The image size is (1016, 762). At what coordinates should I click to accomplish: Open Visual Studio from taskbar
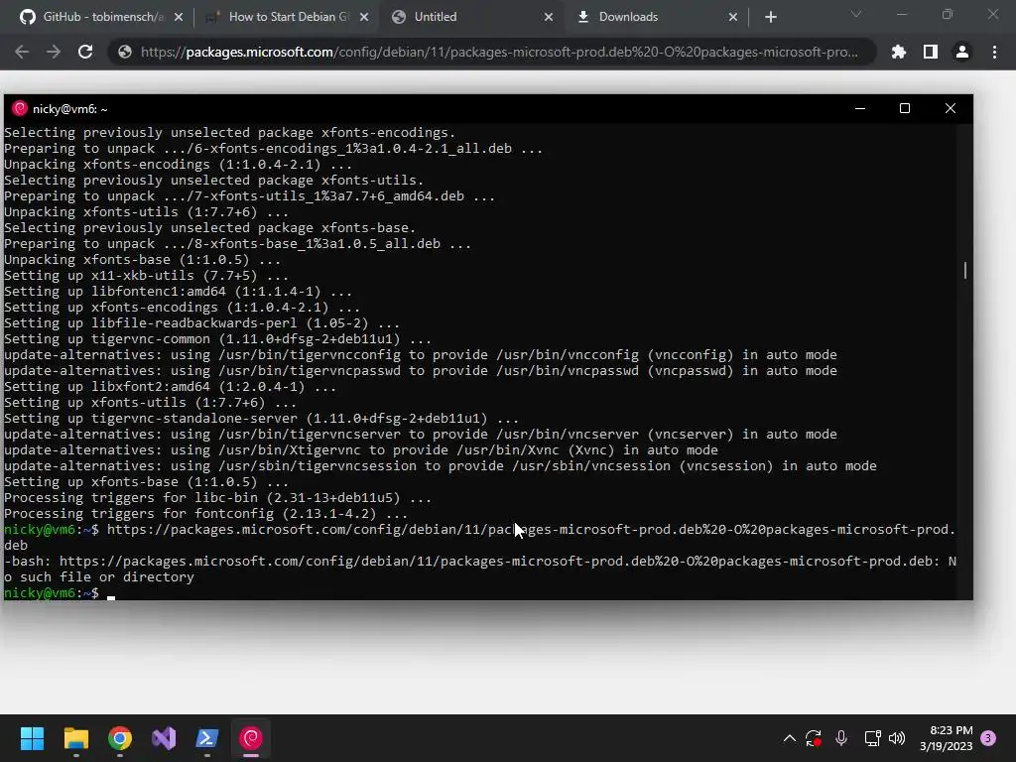(x=164, y=738)
